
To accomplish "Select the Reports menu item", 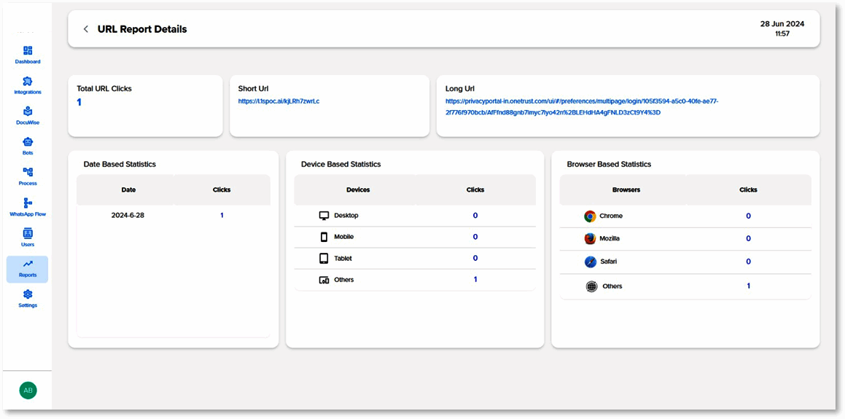I will [x=28, y=268].
